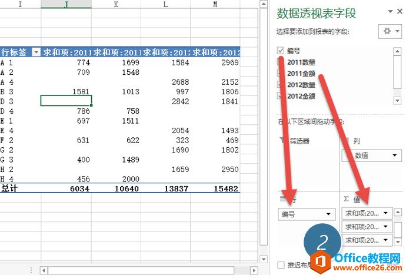Screen dimensions: 406x278
Task: Open the task pane options arrow
Action: pyautogui.click(x=390, y=11)
